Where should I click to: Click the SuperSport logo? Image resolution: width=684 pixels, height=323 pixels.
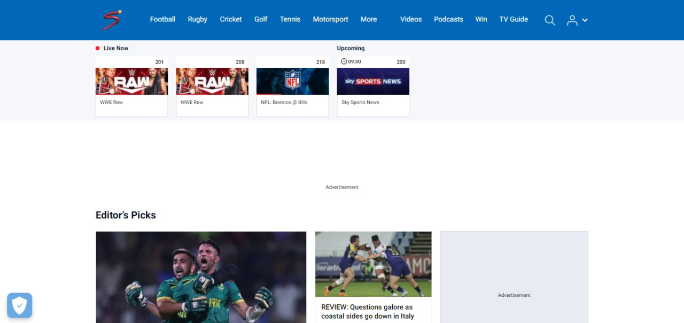112,20
